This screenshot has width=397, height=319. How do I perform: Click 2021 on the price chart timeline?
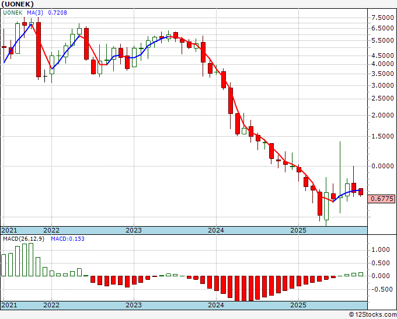pos(9,230)
